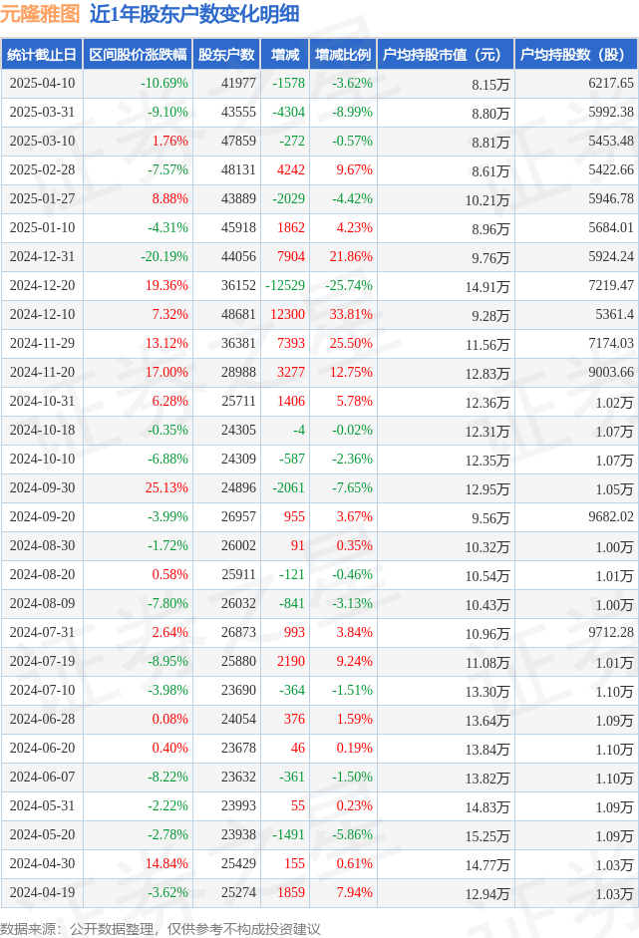Click the 增减比例 column header
The height and width of the screenshot is (938, 639).
343,55
